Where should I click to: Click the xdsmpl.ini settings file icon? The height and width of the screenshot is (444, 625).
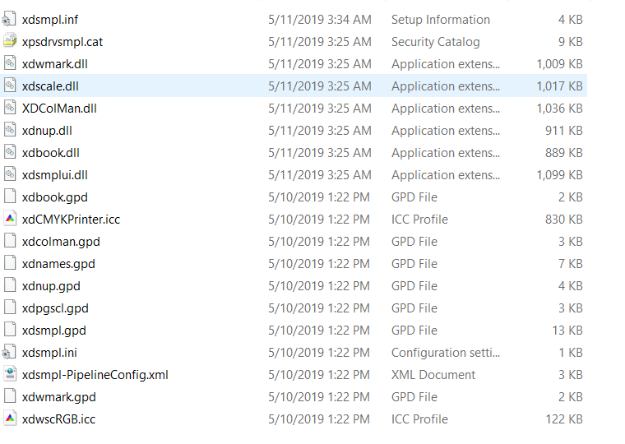[10, 353]
